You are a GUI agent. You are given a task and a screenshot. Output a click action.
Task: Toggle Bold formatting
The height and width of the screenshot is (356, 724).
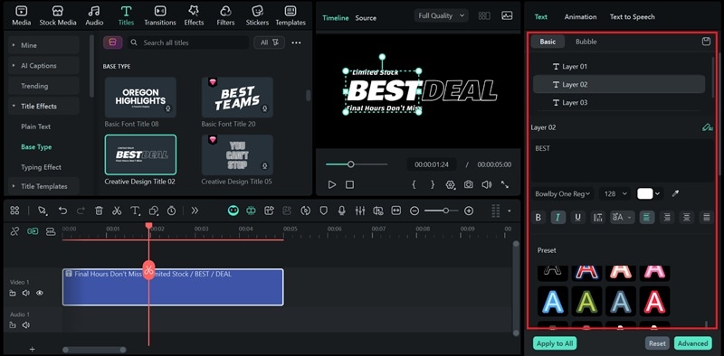pyautogui.click(x=538, y=217)
